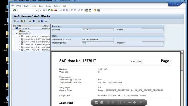The width and height of the screenshot is (188, 106).
Task: Select the Note Log tree item
Action: [25, 31]
